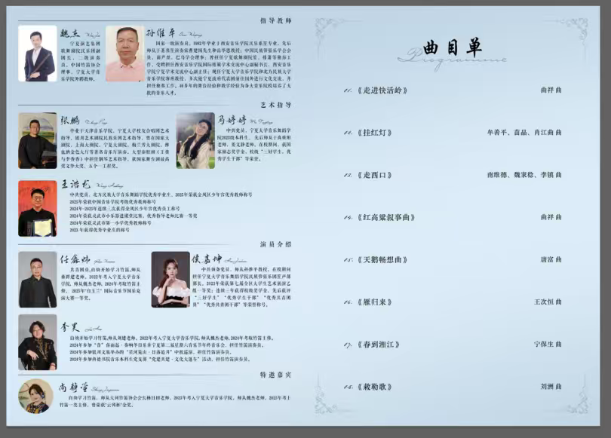Click the 演员介绍 section heading

pyautogui.click(x=275, y=244)
